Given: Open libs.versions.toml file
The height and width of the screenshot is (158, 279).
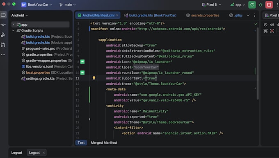Looking at the screenshot, I should click(x=47, y=67).
